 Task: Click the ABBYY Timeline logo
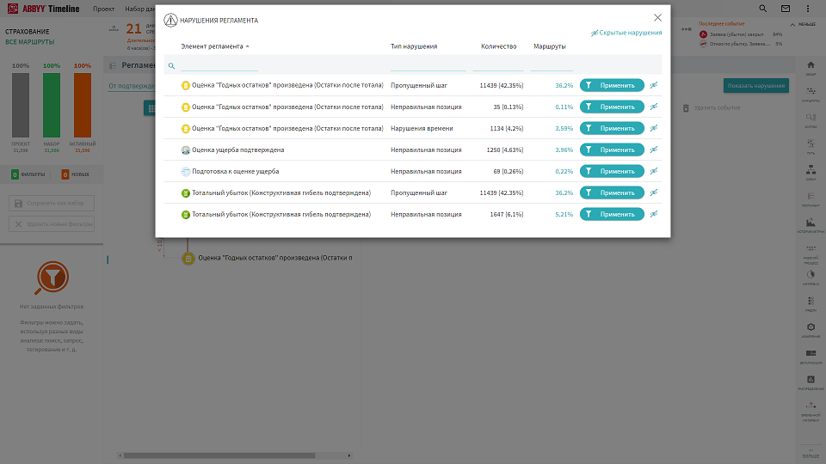coord(43,9)
